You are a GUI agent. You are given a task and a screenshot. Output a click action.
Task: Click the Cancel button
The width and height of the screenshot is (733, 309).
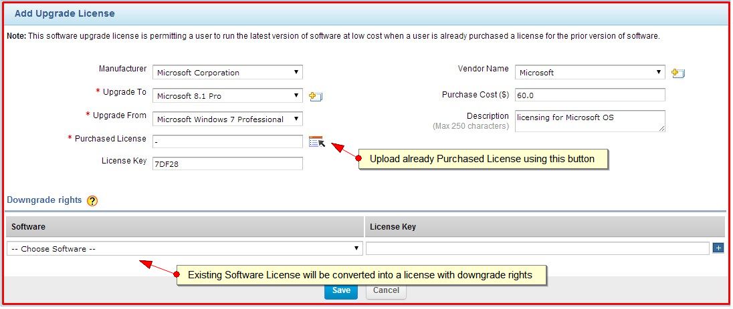pos(386,290)
